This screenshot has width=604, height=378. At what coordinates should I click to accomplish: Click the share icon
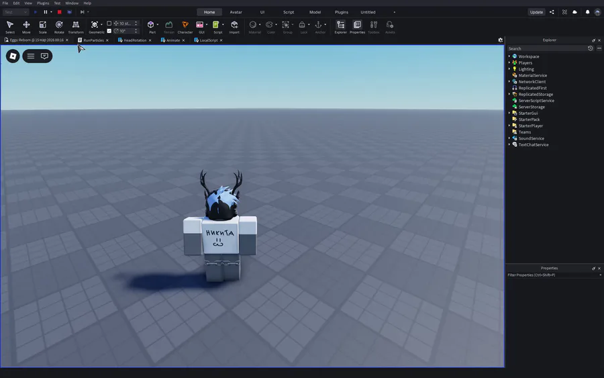coord(552,12)
